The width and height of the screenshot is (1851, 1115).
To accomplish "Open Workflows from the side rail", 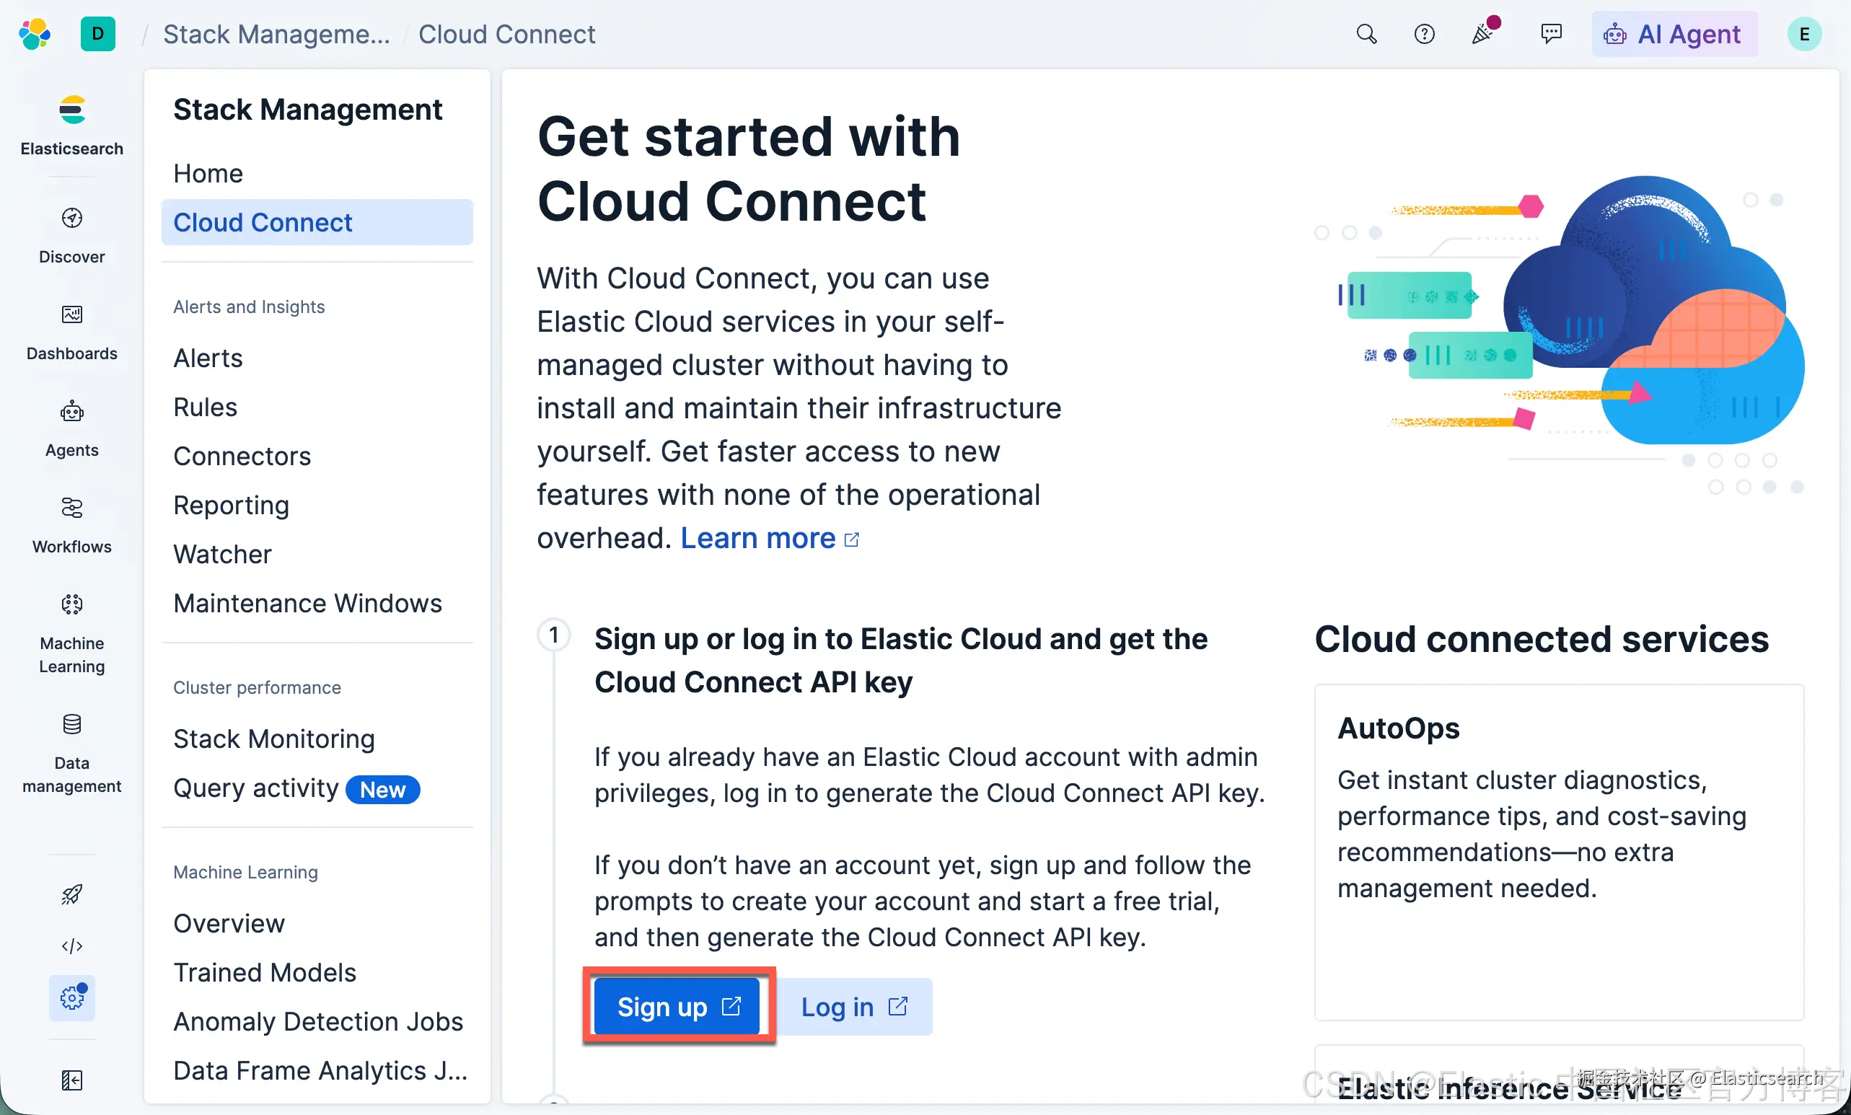I will point(72,526).
